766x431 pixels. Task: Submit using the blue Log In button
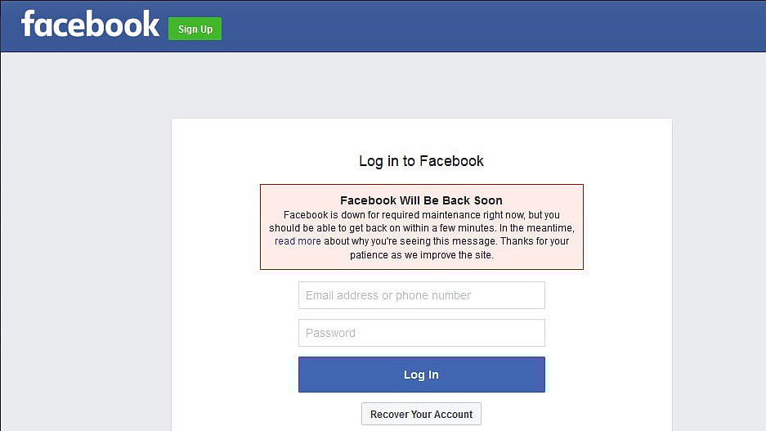(x=422, y=375)
